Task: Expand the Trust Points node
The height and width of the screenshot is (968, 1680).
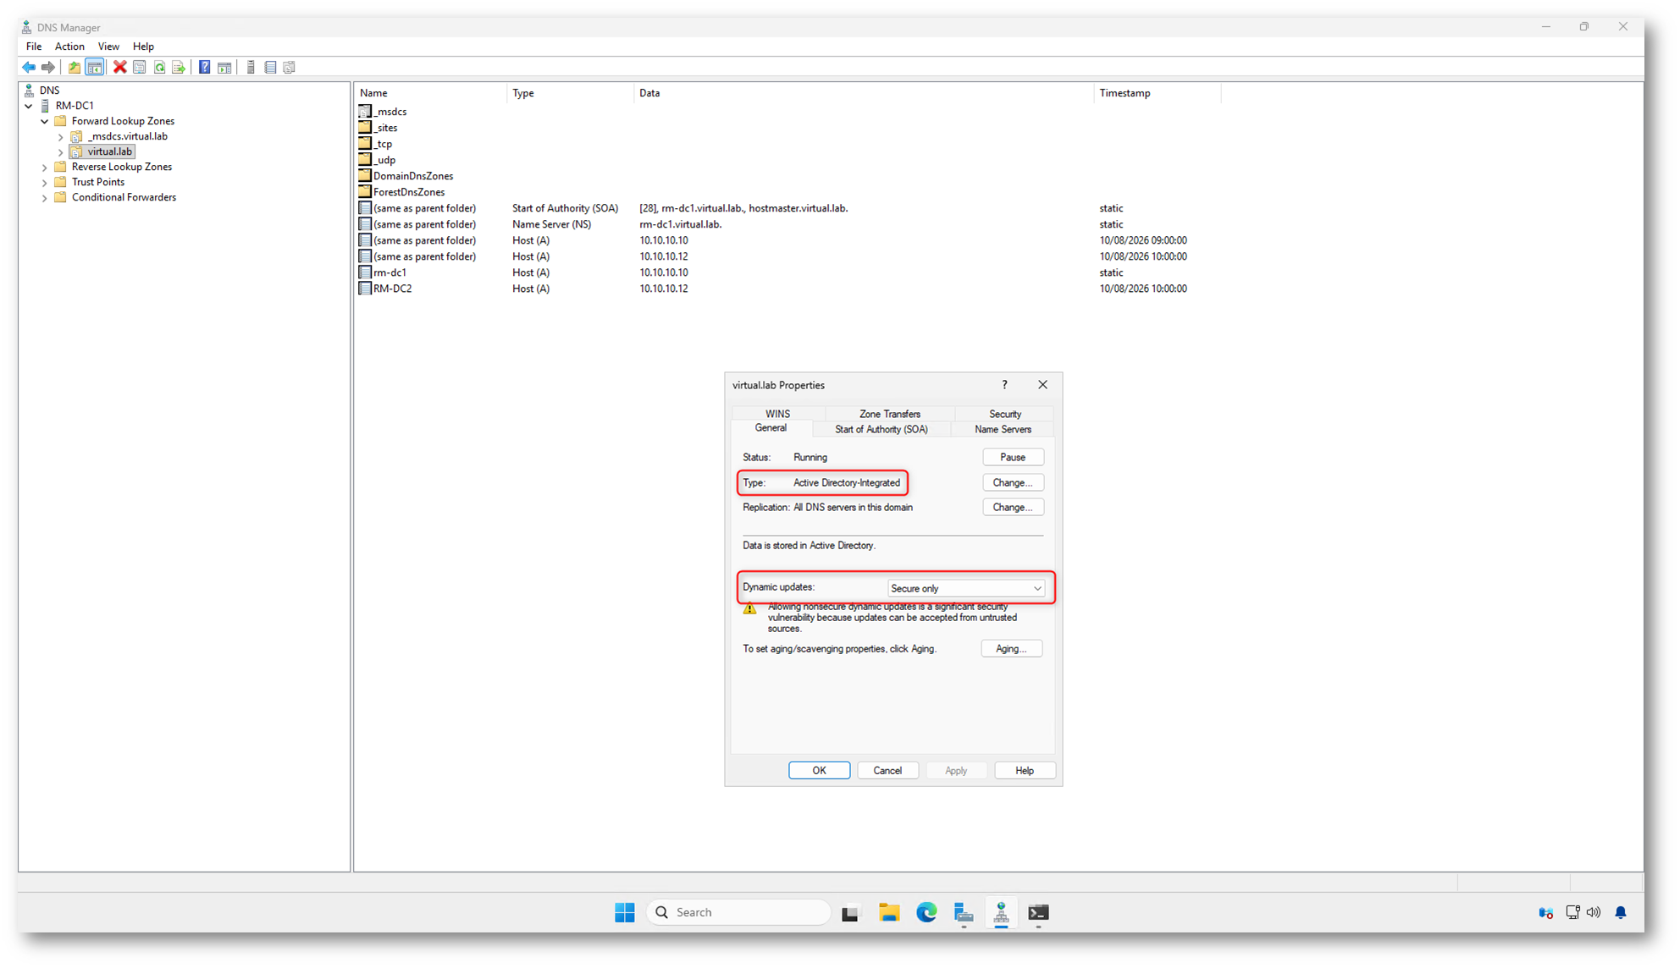Action: point(45,183)
